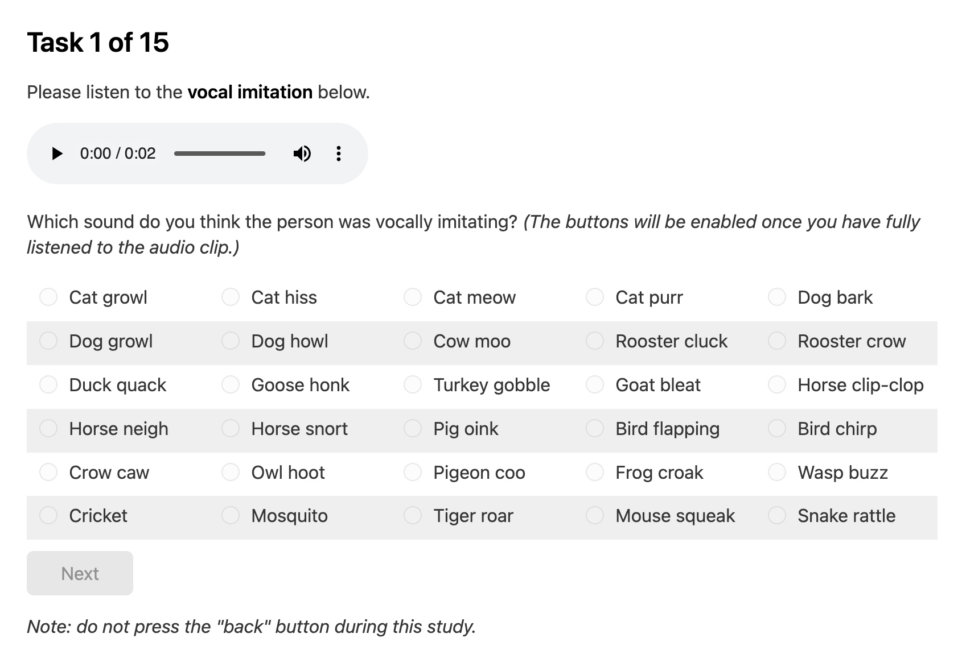962x646 pixels.
Task: Pick the Mosquito option
Action: pyautogui.click(x=231, y=515)
